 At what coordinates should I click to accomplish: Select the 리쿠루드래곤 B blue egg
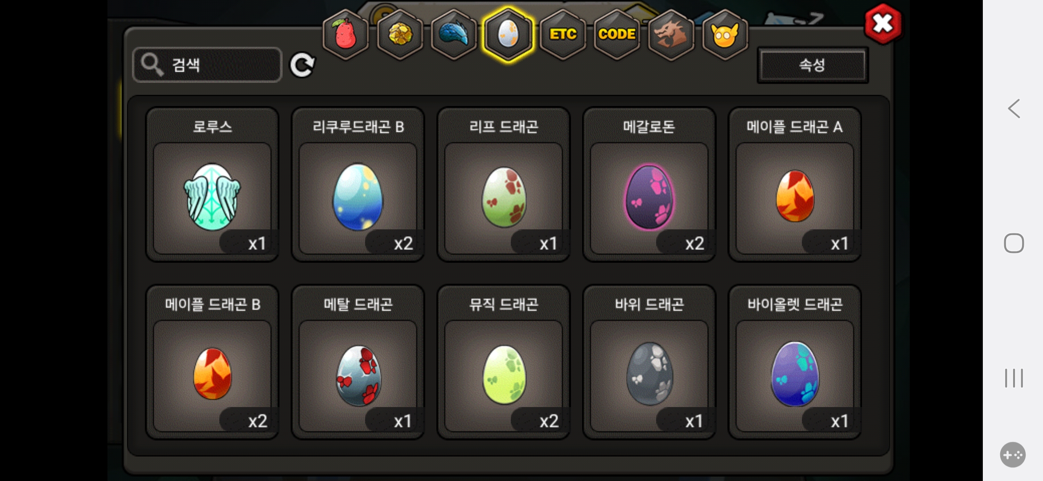click(358, 184)
